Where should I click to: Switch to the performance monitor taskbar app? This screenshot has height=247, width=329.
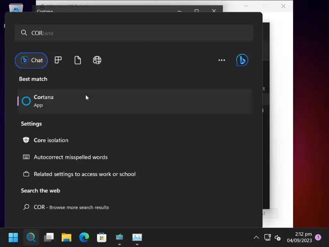point(137,238)
